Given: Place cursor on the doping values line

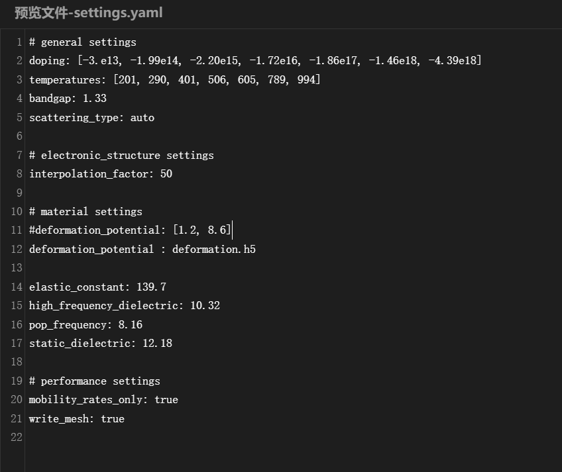Looking at the screenshot, I should tap(255, 61).
